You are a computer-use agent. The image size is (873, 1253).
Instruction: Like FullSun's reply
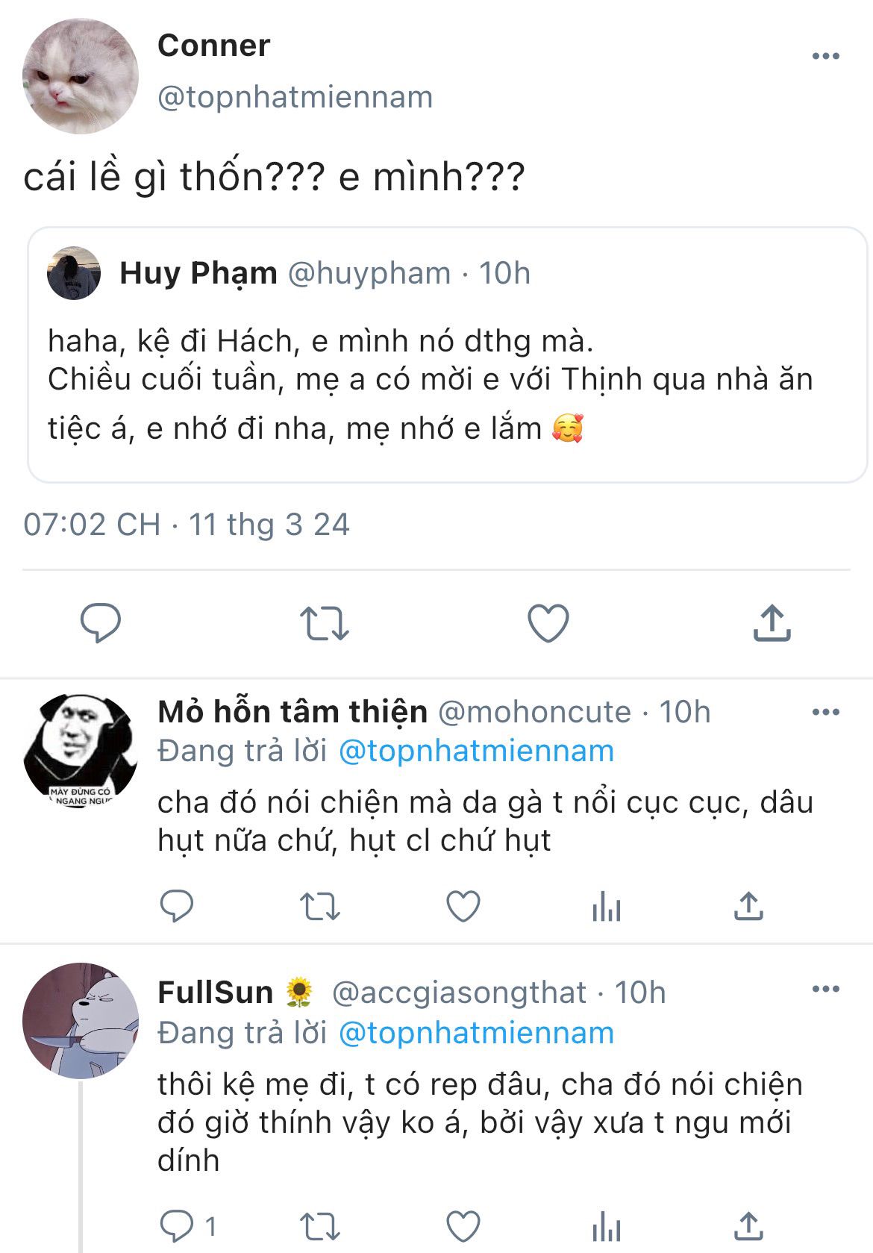click(463, 1226)
